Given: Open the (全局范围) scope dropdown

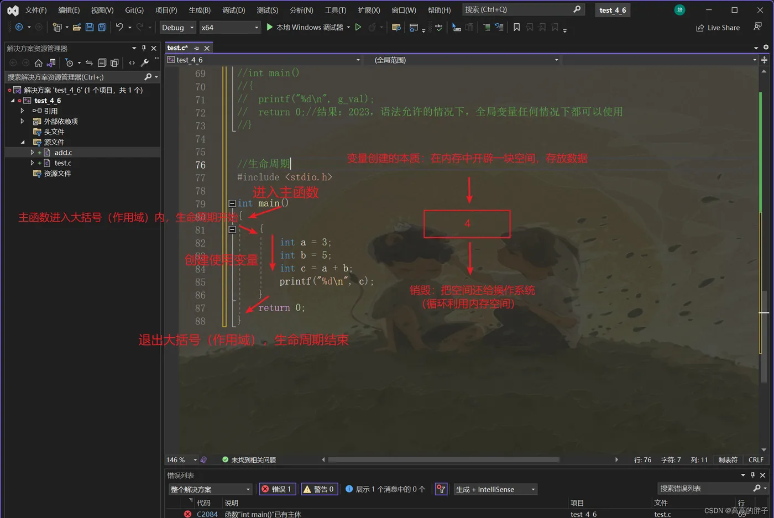Looking at the screenshot, I should [x=466, y=60].
